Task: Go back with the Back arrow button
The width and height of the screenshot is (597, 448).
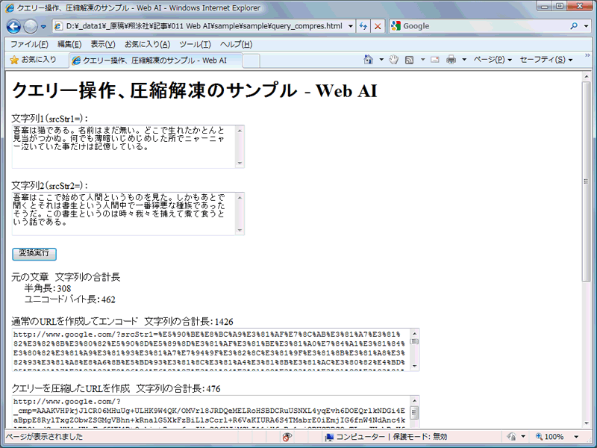Action: pyautogui.click(x=14, y=26)
